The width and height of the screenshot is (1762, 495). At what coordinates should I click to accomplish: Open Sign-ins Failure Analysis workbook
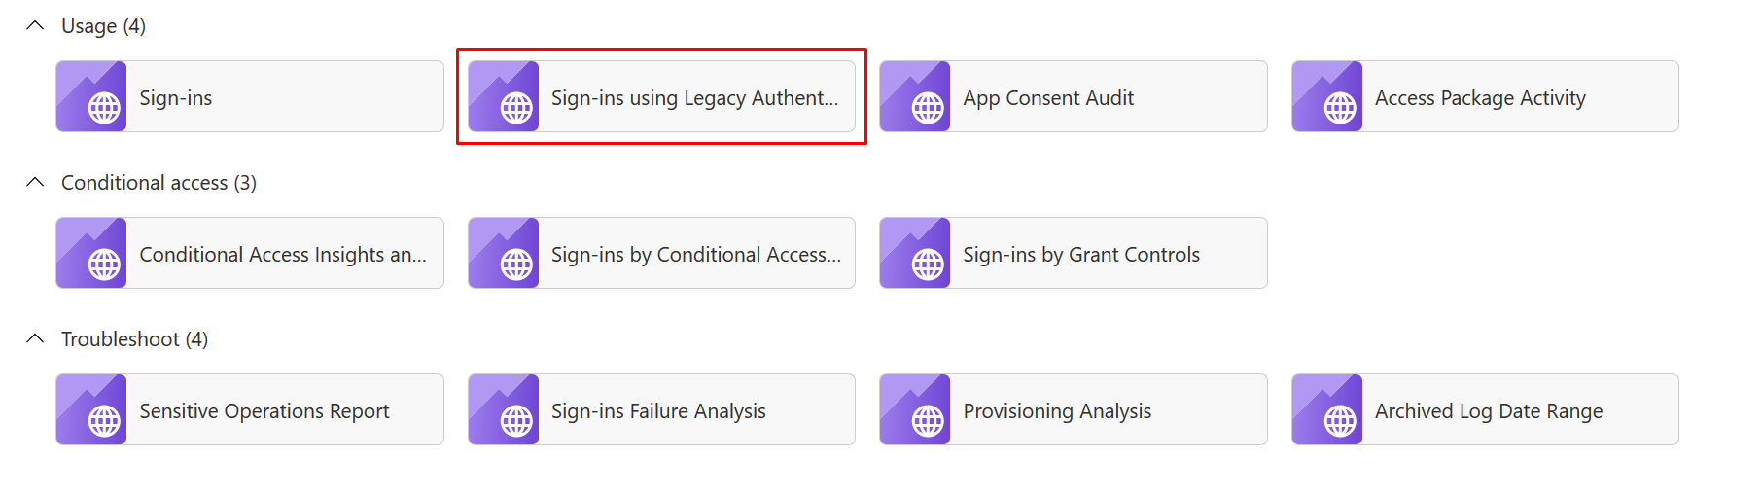click(x=662, y=409)
